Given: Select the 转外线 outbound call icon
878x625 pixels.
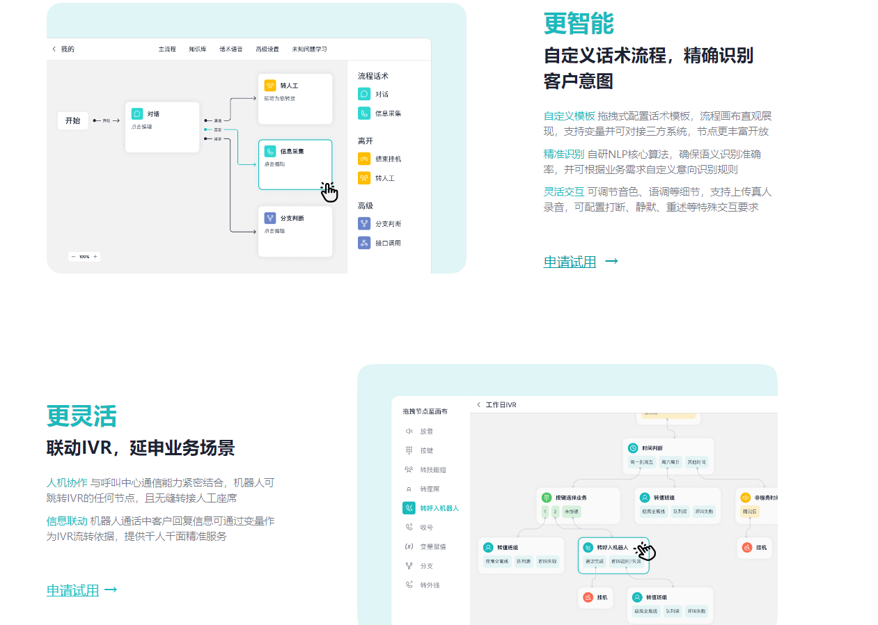Looking at the screenshot, I should coord(409,585).
